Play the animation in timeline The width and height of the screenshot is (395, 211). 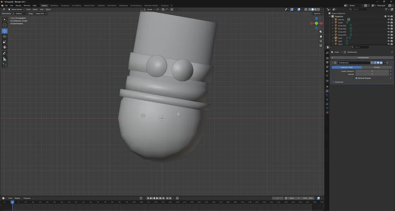click(x=157, y=198)
